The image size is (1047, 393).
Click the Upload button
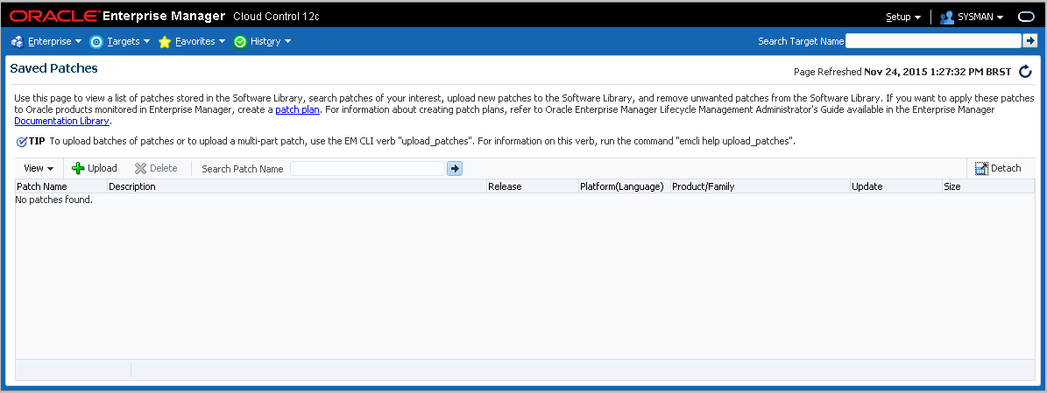[94, 168]
